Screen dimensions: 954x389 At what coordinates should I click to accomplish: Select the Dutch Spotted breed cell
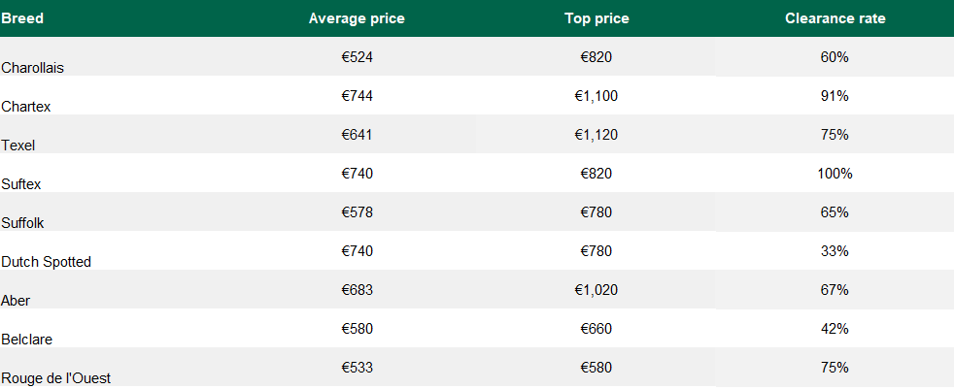pos(47,261)
